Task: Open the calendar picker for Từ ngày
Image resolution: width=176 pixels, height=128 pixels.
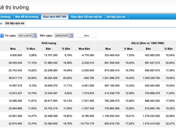Action: [x=35, y=36]
